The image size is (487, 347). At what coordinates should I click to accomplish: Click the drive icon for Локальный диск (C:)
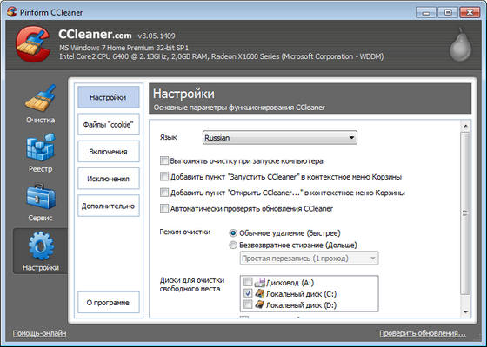click(x=259, y=293)
